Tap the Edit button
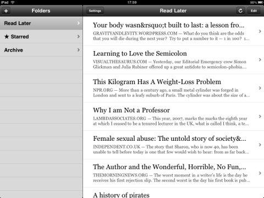This screenshot has height=198, width=264. coord(254,11)
